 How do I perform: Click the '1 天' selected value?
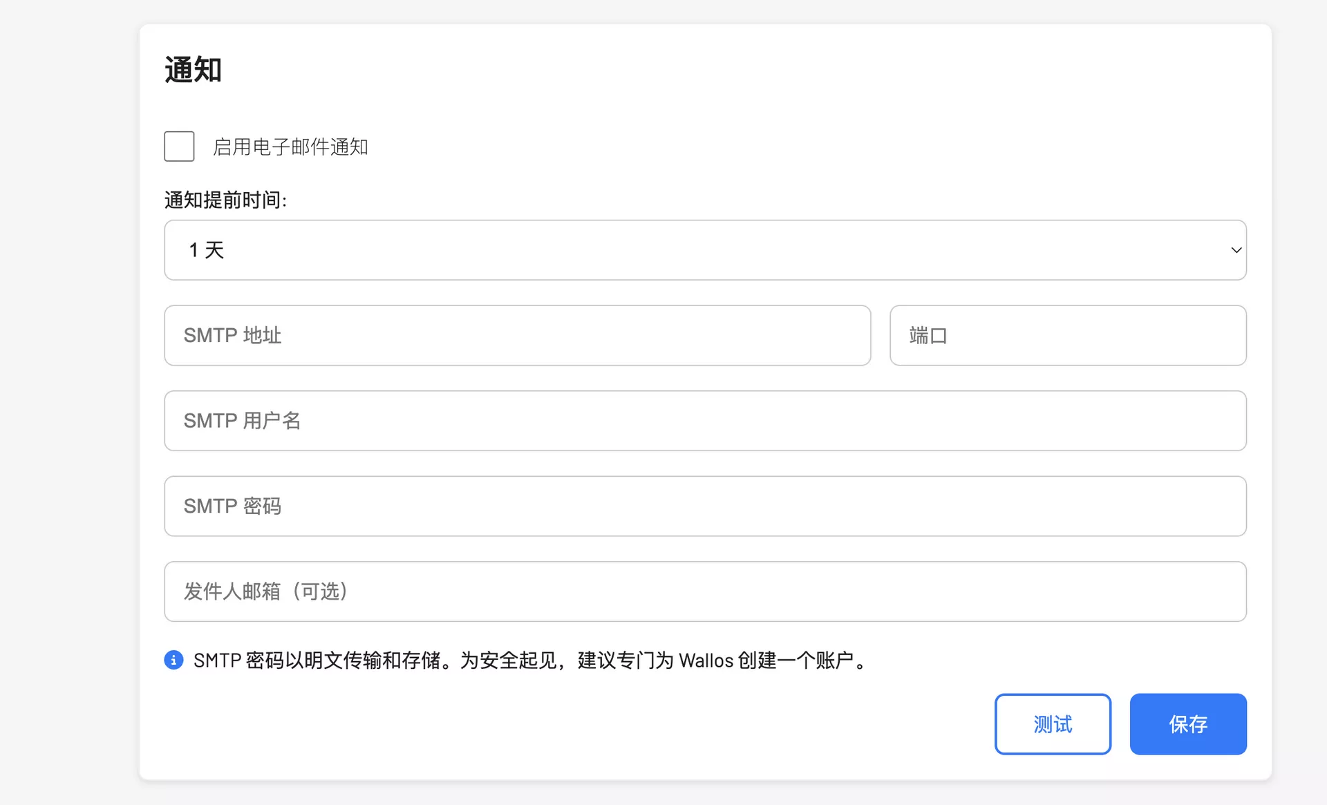[x=207, y=250]
